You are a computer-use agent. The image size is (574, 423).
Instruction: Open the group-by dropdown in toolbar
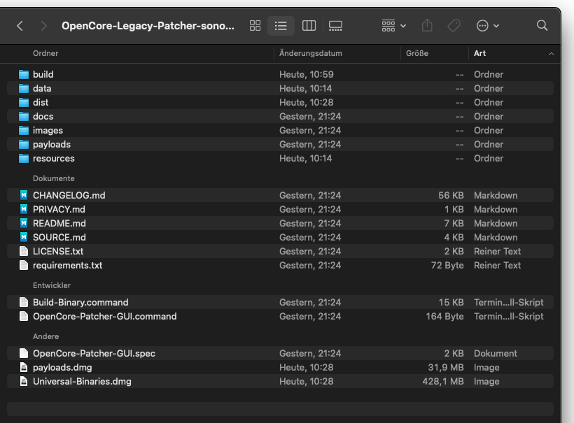click(x=393, y=26)
